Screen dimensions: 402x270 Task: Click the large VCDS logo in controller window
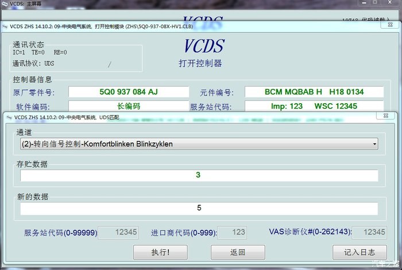(x=204, y=46)
